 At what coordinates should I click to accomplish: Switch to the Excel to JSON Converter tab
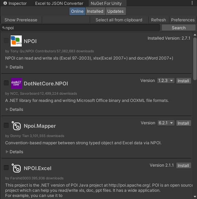click(x=59, y=3)
